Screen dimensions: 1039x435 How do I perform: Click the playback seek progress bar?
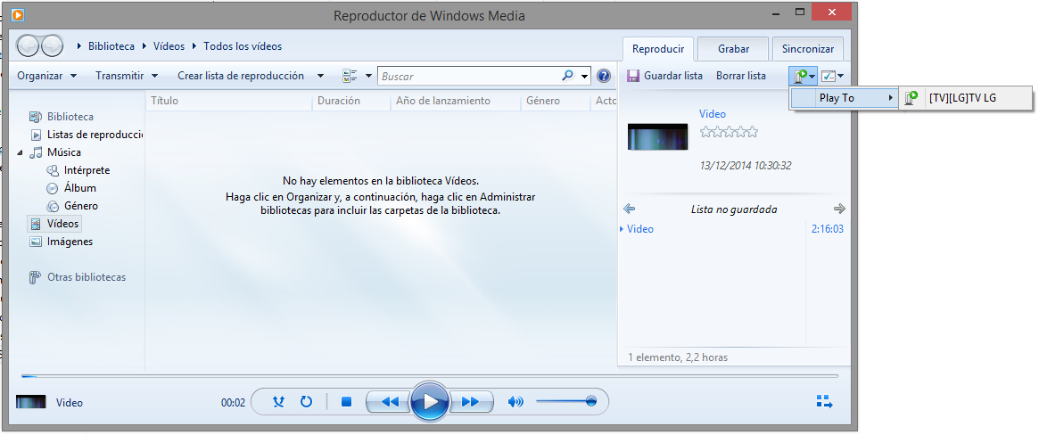[429, 376]
